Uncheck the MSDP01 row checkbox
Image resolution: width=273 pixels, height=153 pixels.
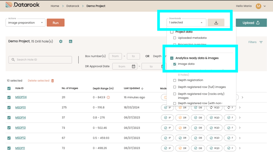pyautogui.click(x=9, y=108)
